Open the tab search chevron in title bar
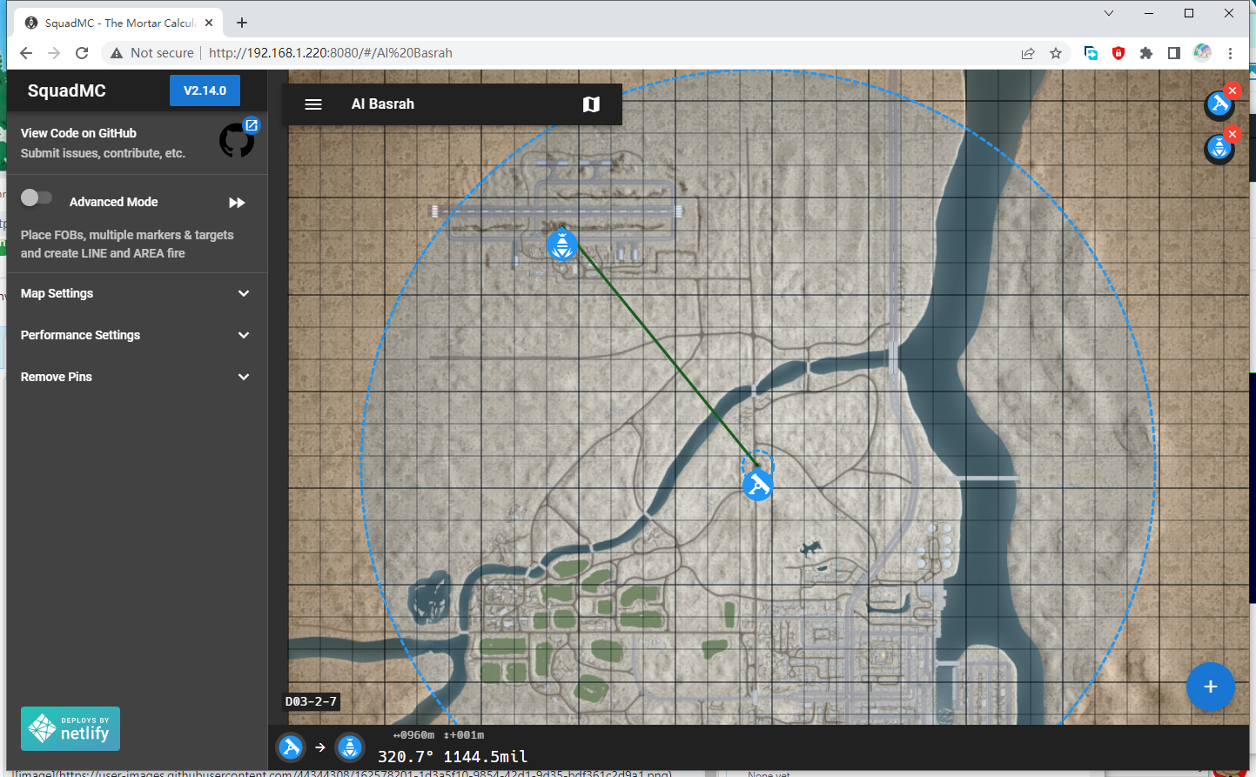Viewport: 1256px width, 777px height. 1108,13
